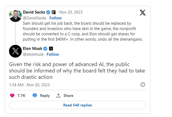172x117 pixels.
Task: Click David Sacks' blue verified badge
Action: [x=48, y=12]
